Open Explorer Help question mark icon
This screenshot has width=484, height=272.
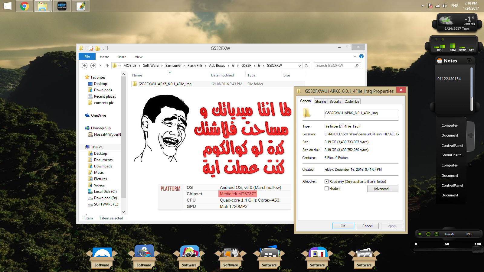click(x=361, y=57)
